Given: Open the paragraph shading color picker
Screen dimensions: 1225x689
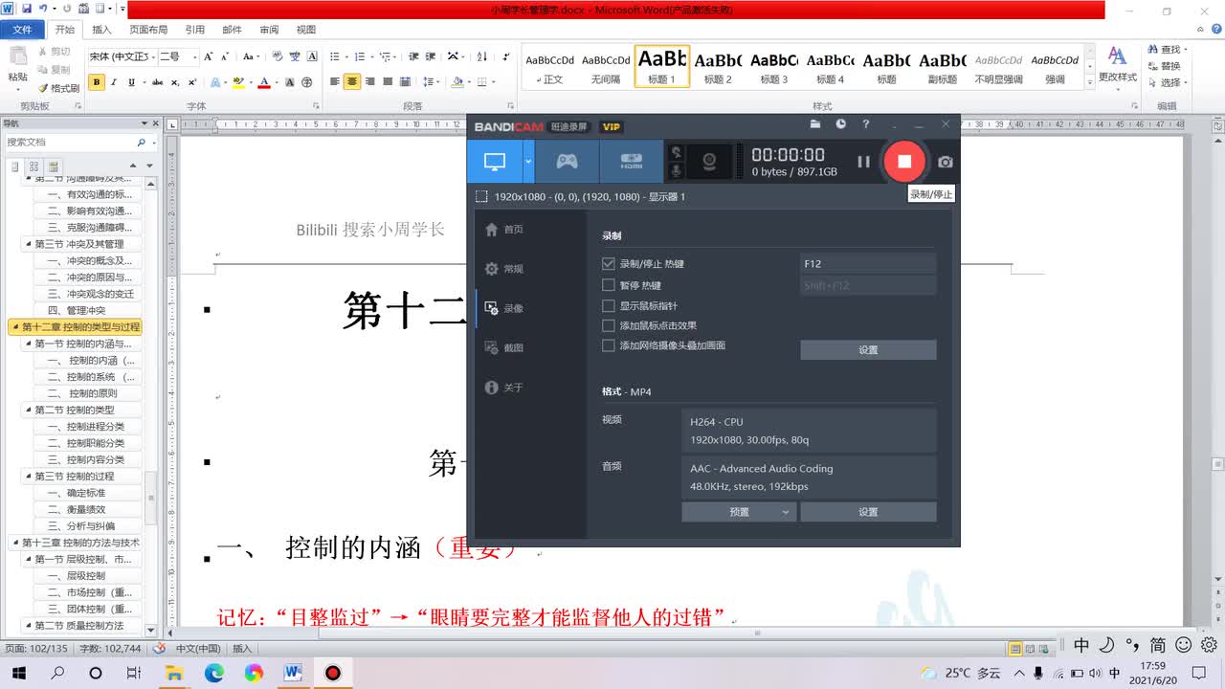Looking at the screenshot, I should pos(471,82).
